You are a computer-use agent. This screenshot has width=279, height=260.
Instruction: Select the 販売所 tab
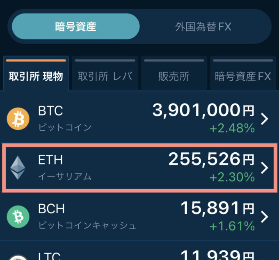click(x=174, y=74)
